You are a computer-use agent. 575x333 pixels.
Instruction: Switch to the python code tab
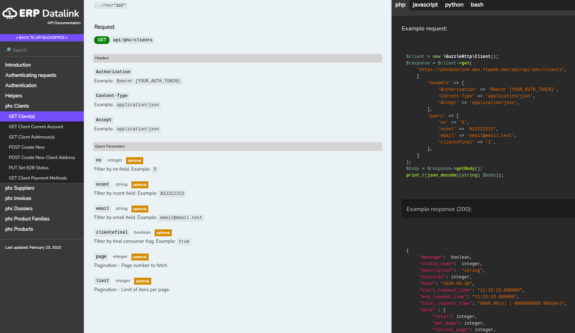pos(454,5)
